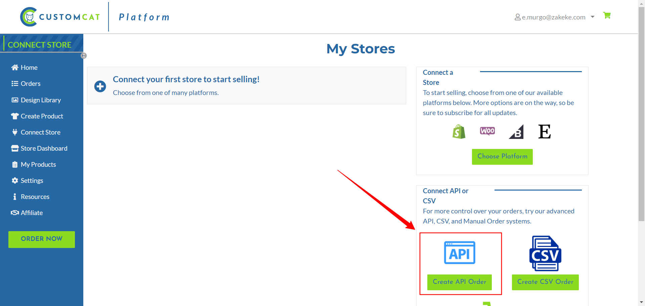645x306 pixels.
Task: Click the Create API Order button
Action: pos(459,282)
